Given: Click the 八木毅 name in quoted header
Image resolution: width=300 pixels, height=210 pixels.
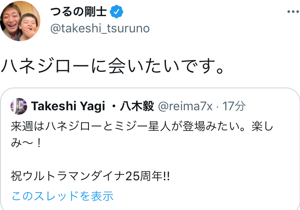Looking at the screenshot, I should [x=135, y=106].
